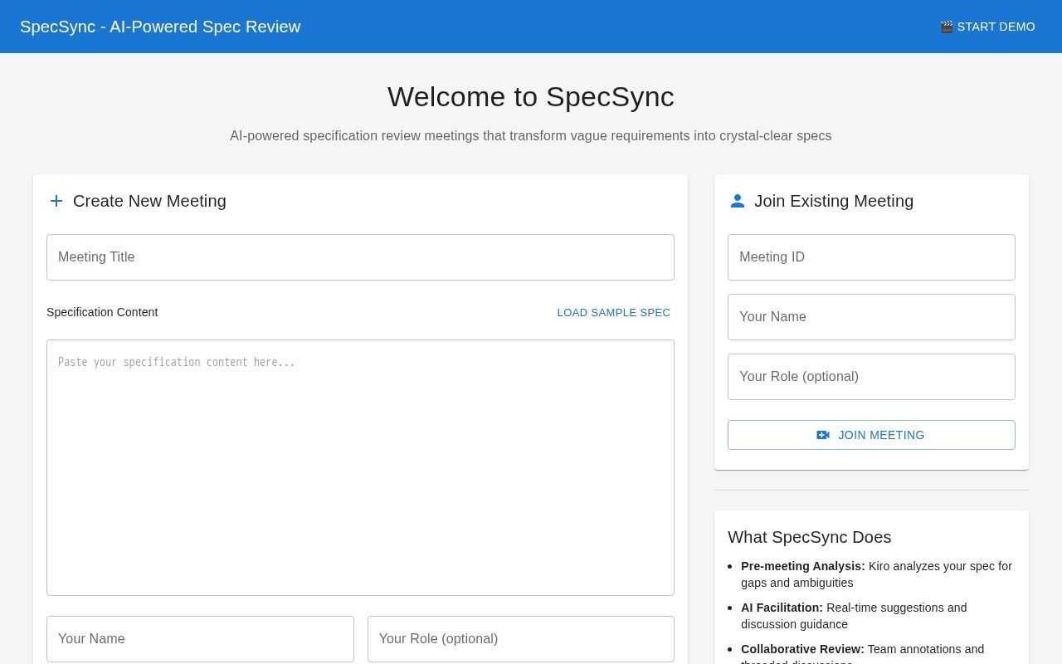Focus Your Role field under Create New Meeting
This screenshot has height=664, width=1062.
click(x=521, y=639)
